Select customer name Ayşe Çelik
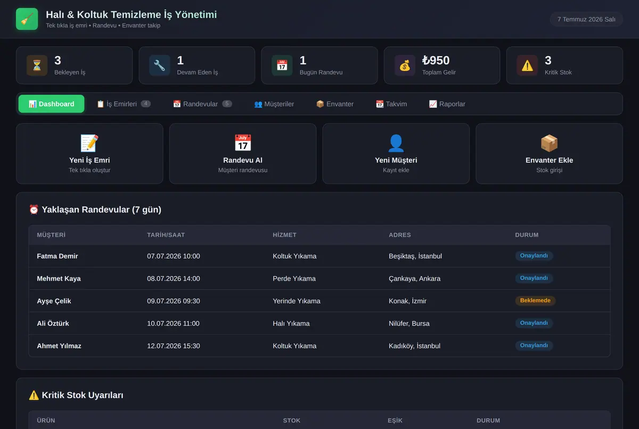The width and height of the screenshot is (639, 429). tap(54, 301)
